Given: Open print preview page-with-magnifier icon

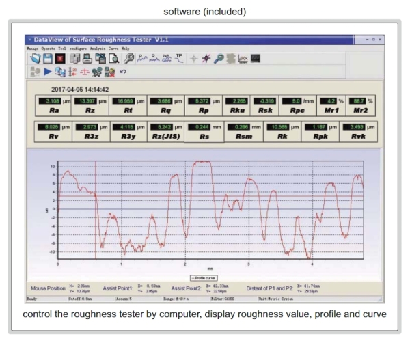Looking at the screenshot, I should pos(113,59).
